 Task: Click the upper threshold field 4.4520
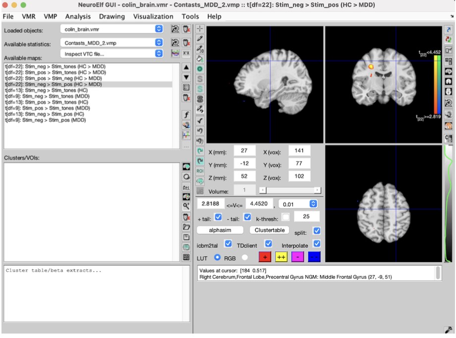pos(259,204)
